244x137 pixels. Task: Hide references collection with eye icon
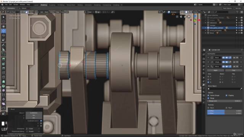(239, 23)
